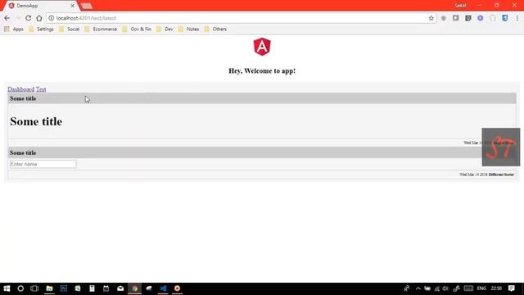Open File Explorer from the taskbar

[49, 288]
